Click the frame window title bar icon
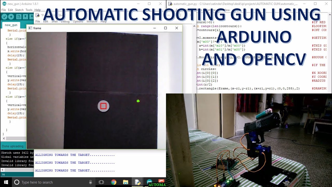Image resolution: width=332 pixels, height=187 pixels. [x=30, y=28]
